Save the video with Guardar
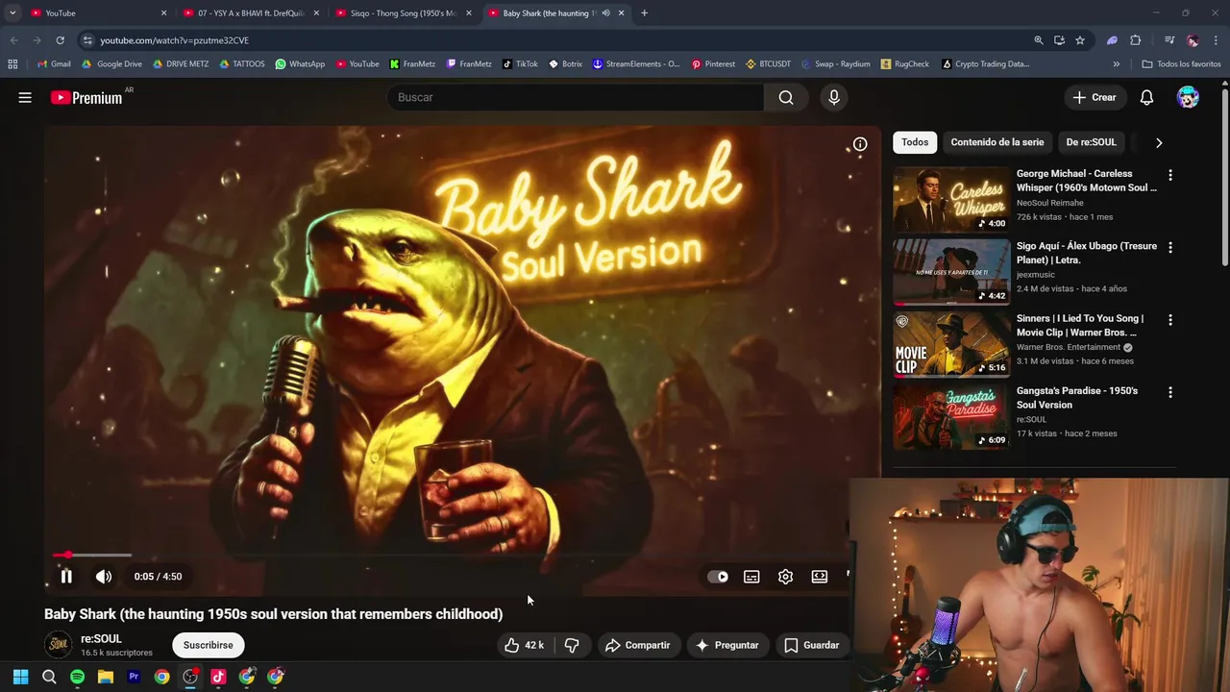Screen dimensions: 1230x692 (x=812, y=645)
